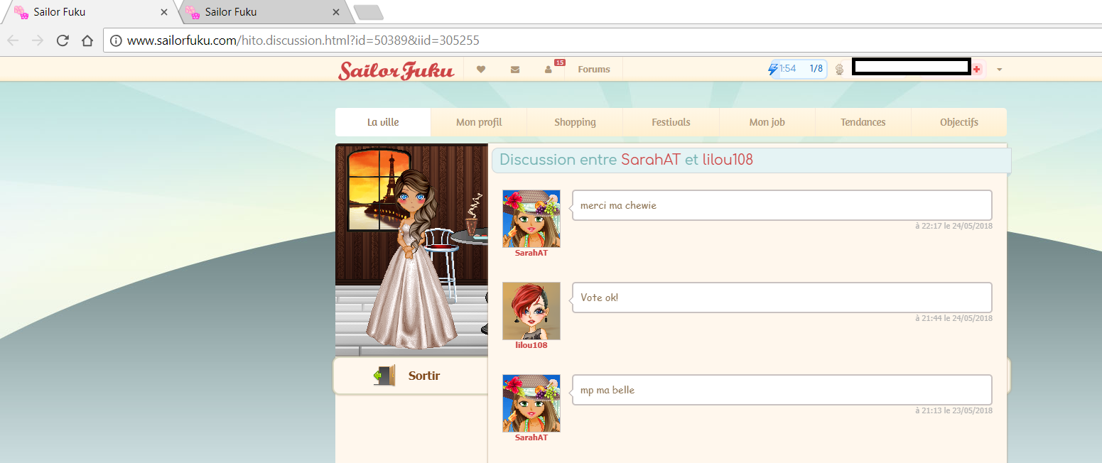Go to browser home page
This screenshot has width=1102, height=463.
(x=87, y=40)
